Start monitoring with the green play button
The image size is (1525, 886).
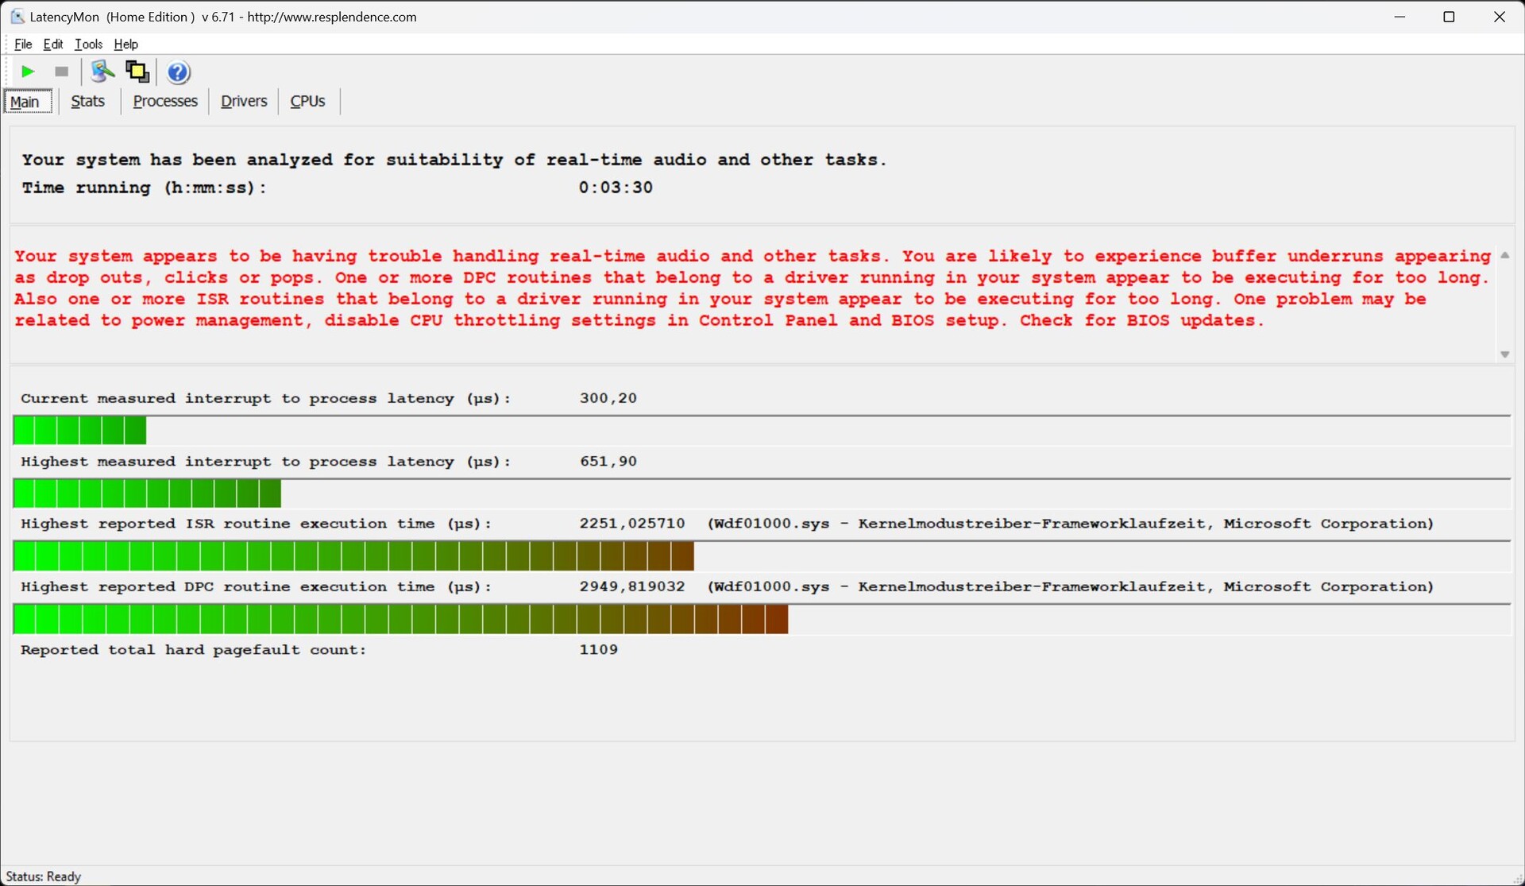click(28, 72)
